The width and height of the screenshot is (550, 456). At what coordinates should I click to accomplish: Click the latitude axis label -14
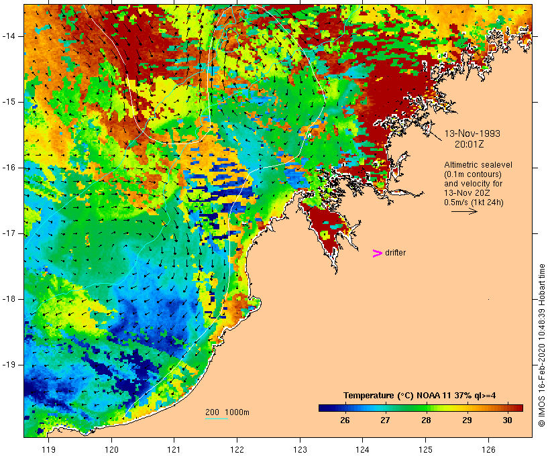coord(9,36)
